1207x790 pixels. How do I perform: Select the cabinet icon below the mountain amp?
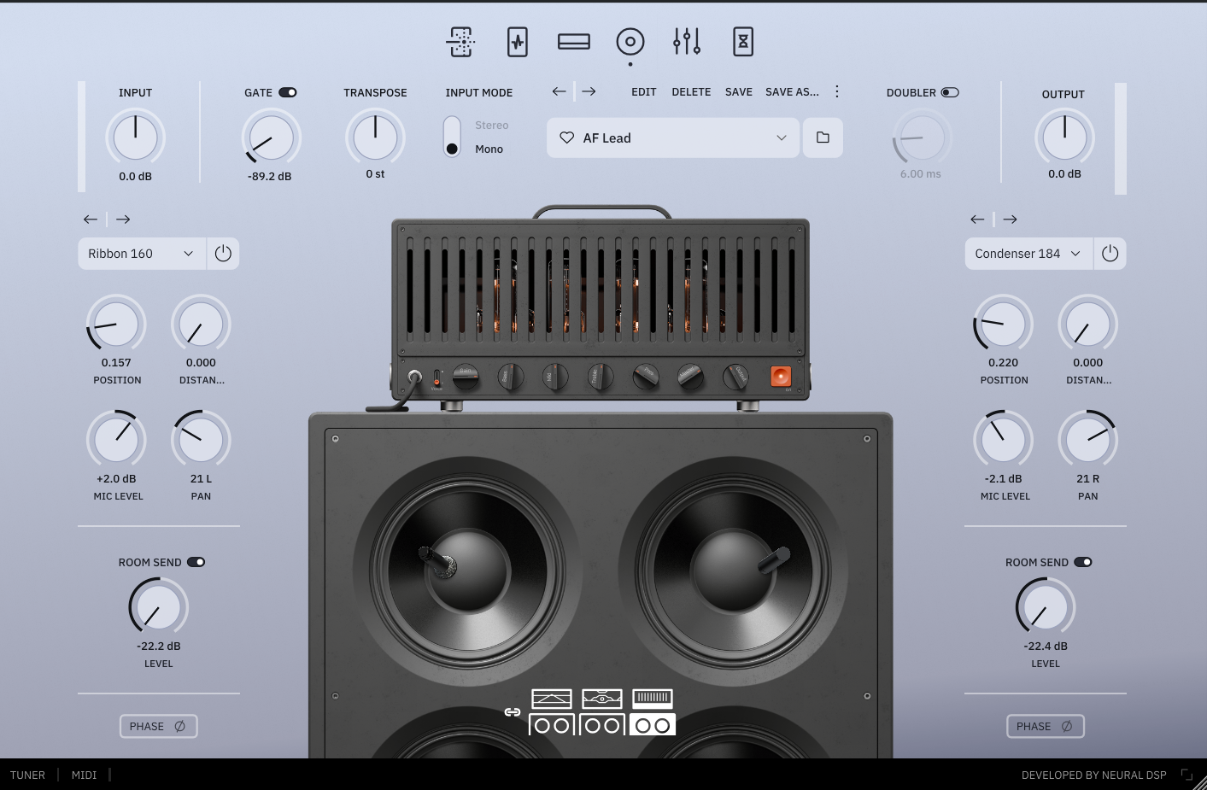pos(552,725)
